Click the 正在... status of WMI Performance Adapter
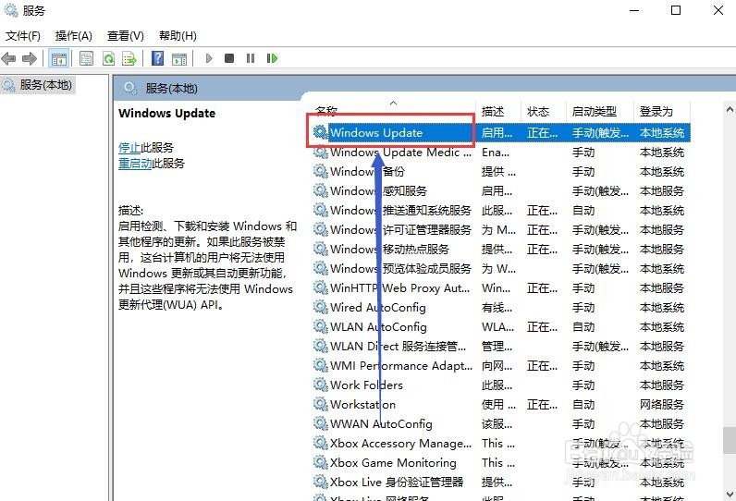Image resolution: width=736 pixels, height=501 pixels. click(x=542, y=365)
